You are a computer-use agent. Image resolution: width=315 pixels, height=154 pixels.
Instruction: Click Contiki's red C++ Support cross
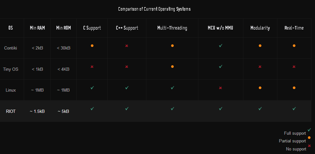point(127,46)
